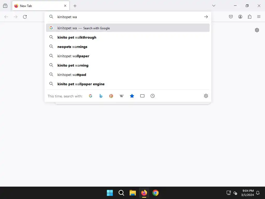This screenshot has width=265, height=199.
Task: Search this time with Wikipedia icon
Action: [122, 96]
